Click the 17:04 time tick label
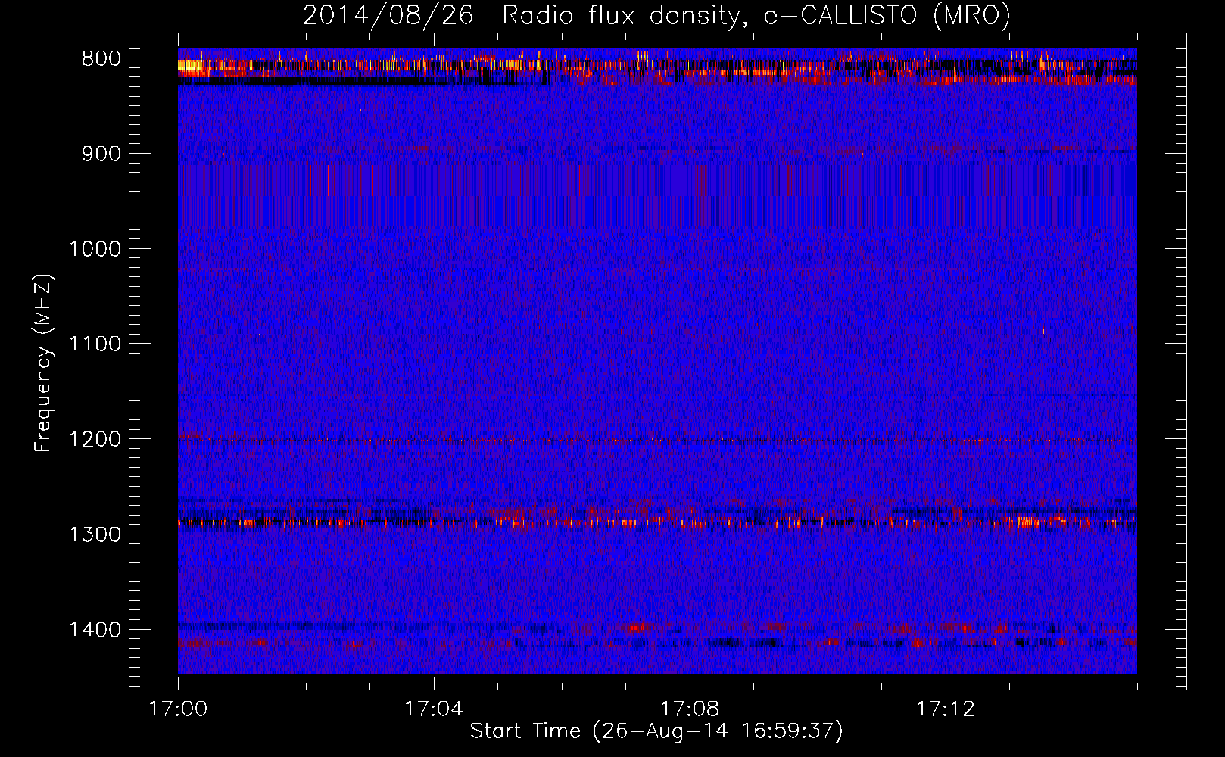 pyautogui.click(x=434, y=709)
